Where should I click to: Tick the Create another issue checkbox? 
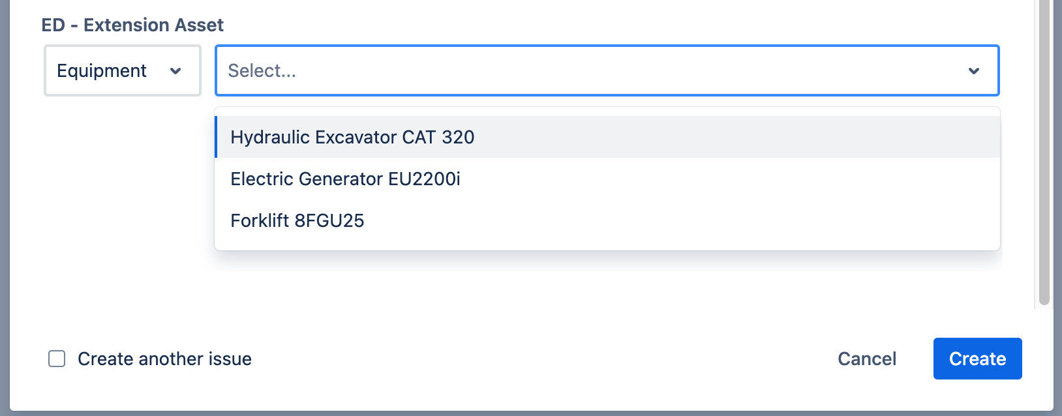57,359
